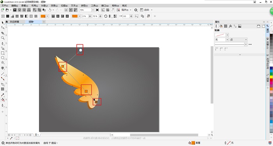273x146 pixels.
Task: Open the Edit (编辑) menu
Action: pyautogui.click(x=15, y=5)
